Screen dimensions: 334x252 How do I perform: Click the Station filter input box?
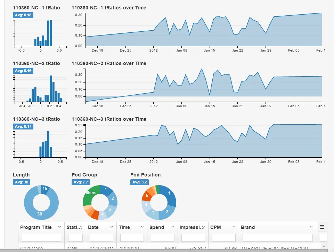click(75, 238)
